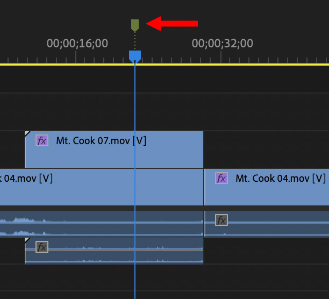The width and height of the screenshot is (329, 299).
Task: Click gray fx badge on right audio clip
Action: click(221, 219)
